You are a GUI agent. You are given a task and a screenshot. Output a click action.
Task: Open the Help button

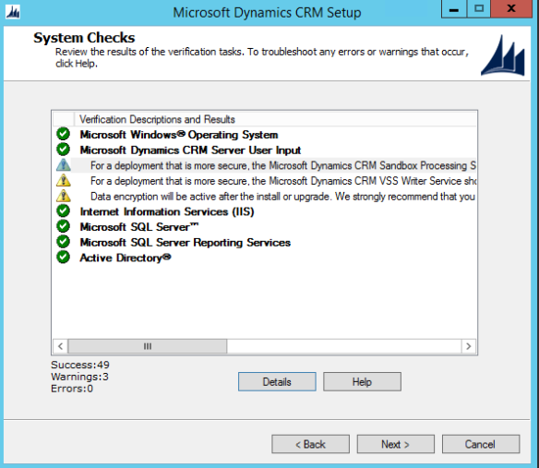click(x=362, y=381)
